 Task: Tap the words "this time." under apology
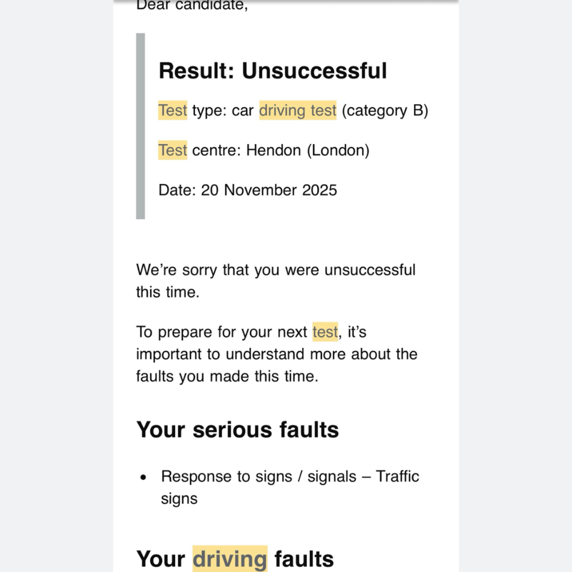(167, 292)
